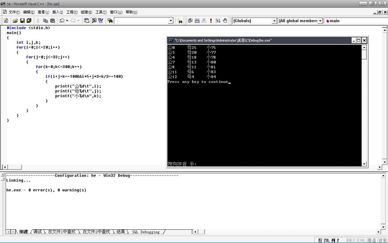388x243 pixels.
Task: Open the Window List icon
Action: [x=100, y=21]
